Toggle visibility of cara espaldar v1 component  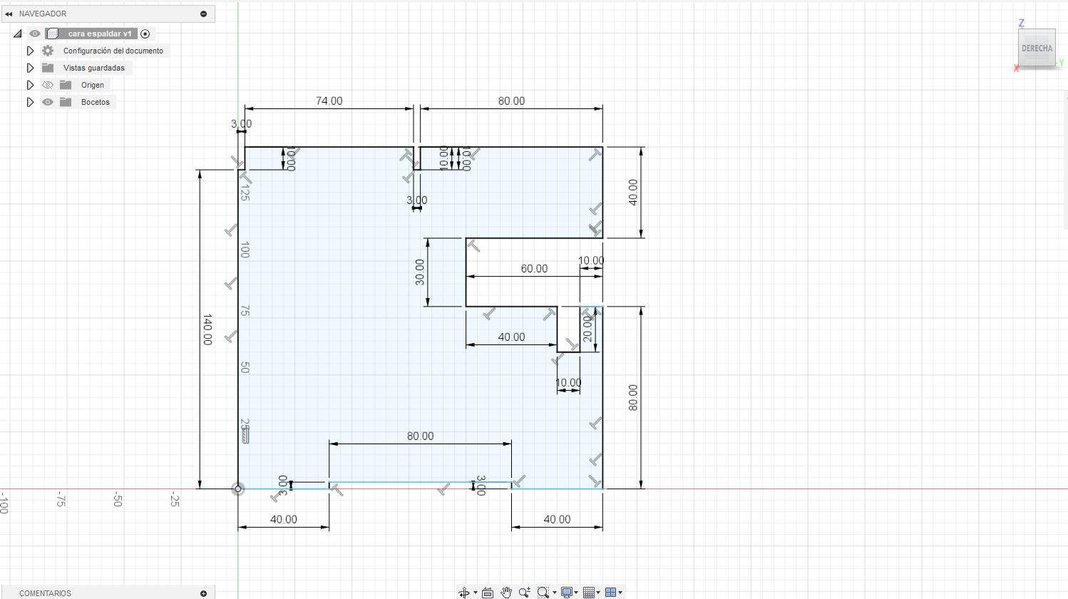click(x=35, y=34)
